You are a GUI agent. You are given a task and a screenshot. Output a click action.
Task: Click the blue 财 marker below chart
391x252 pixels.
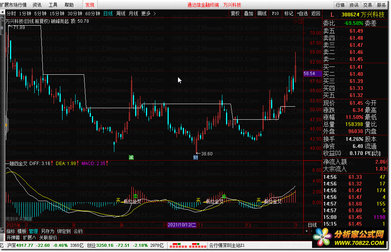tap(195, 157)
